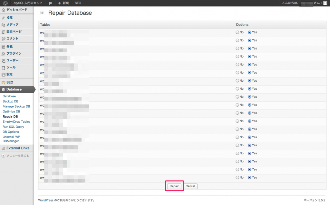Click the 設定 settings icon
330x205 pixels.
coord(3,75)
